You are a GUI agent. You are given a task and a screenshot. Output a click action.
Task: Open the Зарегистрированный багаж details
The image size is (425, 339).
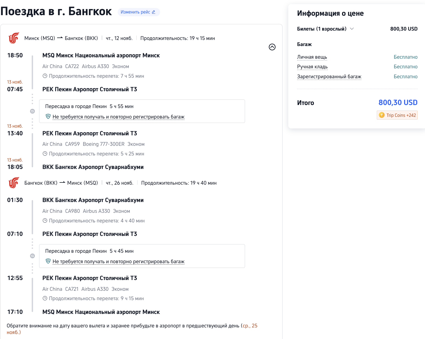pos(329,77)
